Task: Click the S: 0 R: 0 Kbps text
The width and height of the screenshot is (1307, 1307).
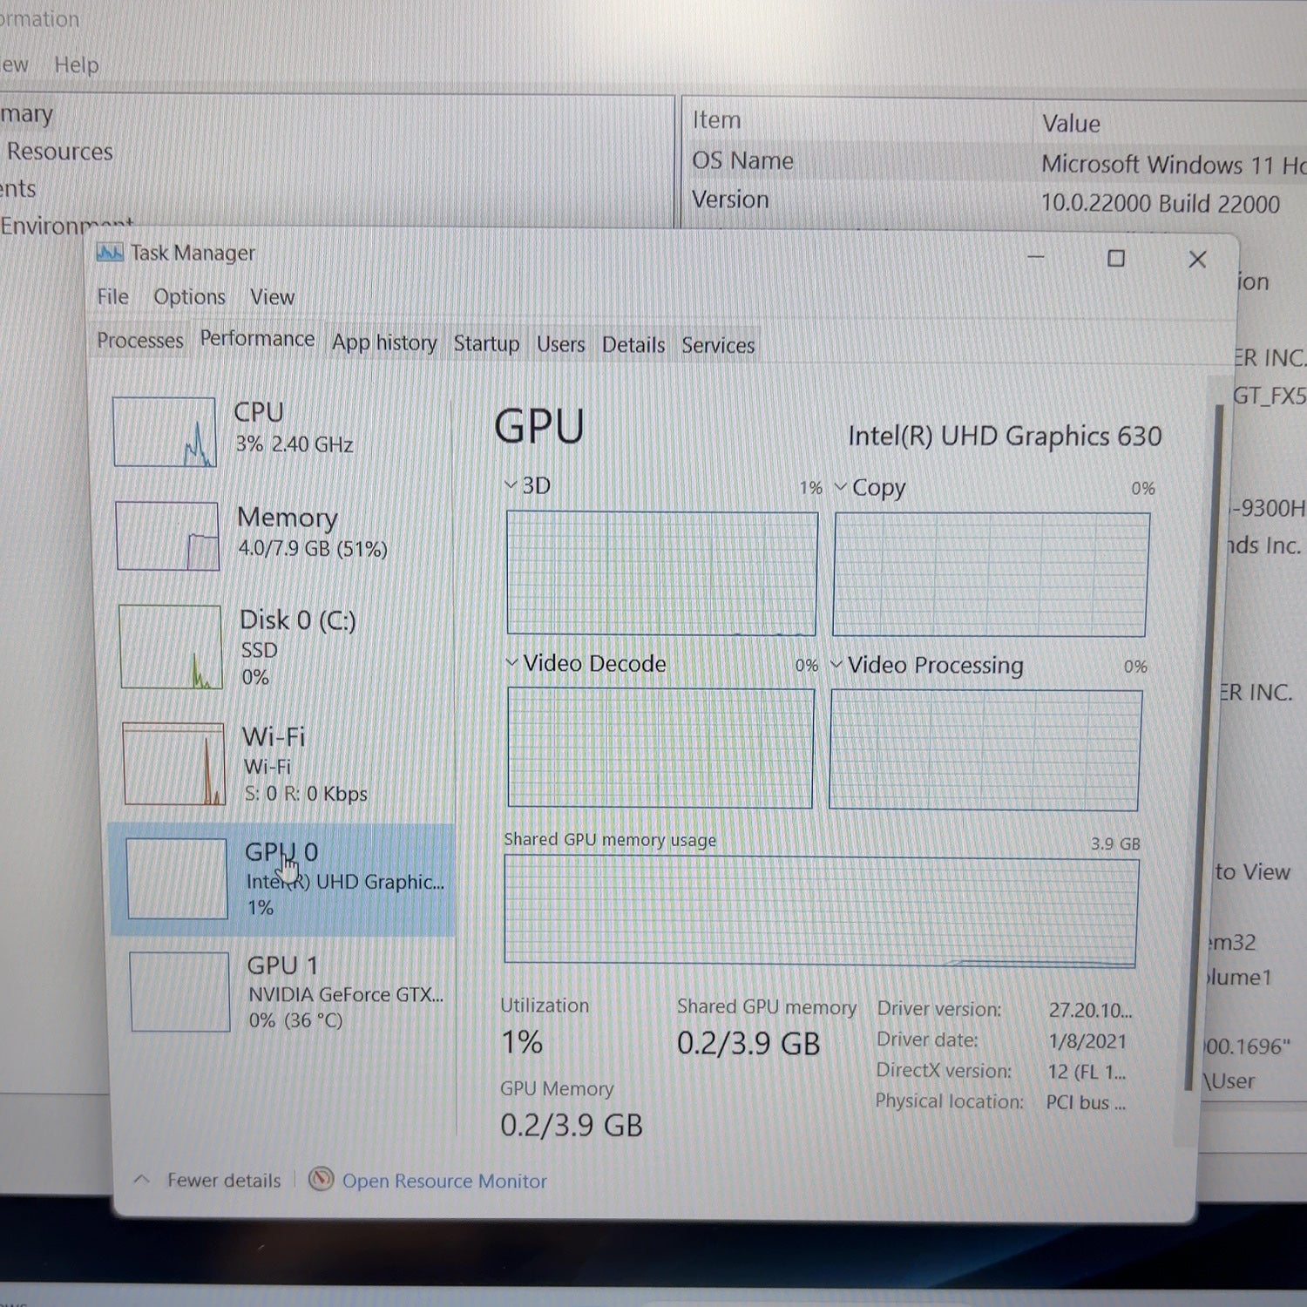Action: [x=306, y=794]
